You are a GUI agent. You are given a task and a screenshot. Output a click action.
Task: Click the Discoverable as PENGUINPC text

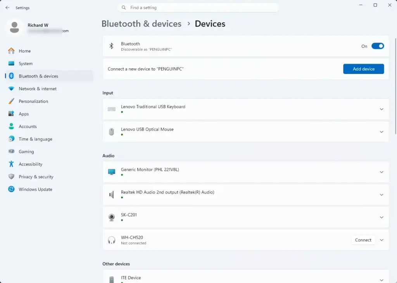pos(146,49)
